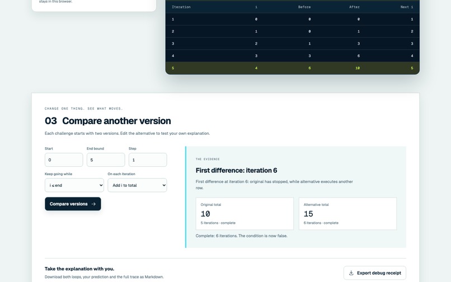Viewport: 451px width, 282px height.
Task: Focus the Step input field
Action: click(x=148, y=159)
